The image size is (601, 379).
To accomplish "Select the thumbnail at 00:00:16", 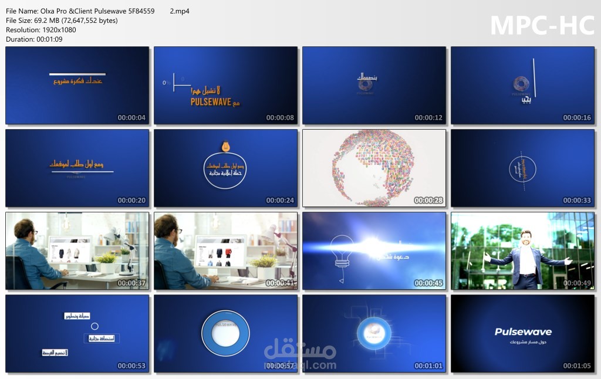I will [x=522, y=86].
